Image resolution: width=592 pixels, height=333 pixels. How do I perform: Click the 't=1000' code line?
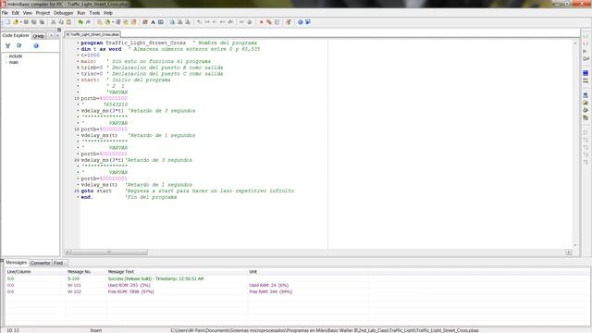point(91,55)
